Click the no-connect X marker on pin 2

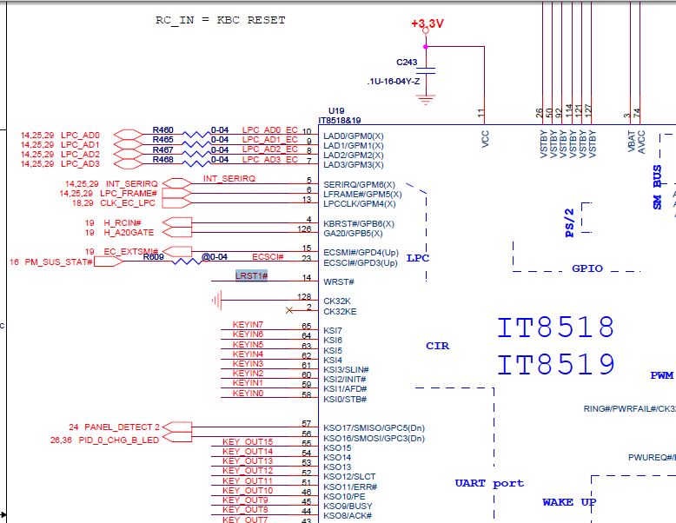tap(289, 310)
